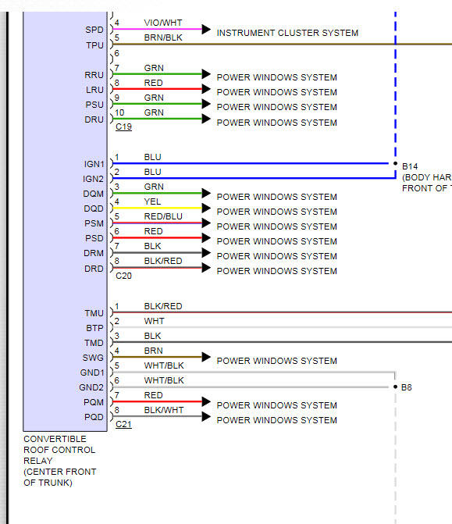452x524 pixels.
Task: Select POWER WINDOWS SYSTEM on the DRD wire
Action: [x=276, y=271]
